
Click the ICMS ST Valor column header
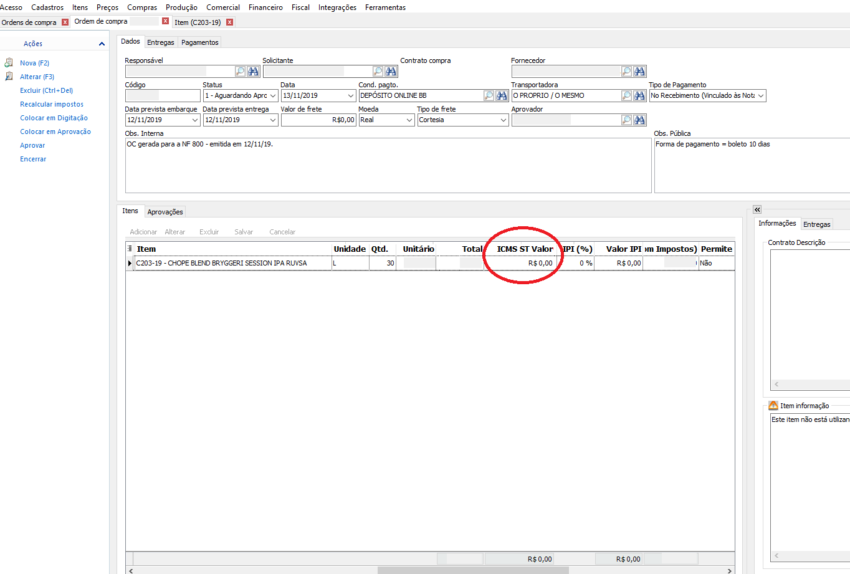(525, 249)
